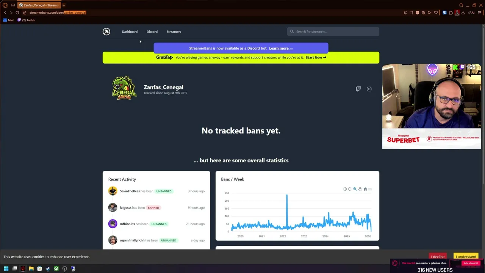
Task: Click the StreamerBans hammer logo
Action: pyautogui.click(x=106, y=31)
